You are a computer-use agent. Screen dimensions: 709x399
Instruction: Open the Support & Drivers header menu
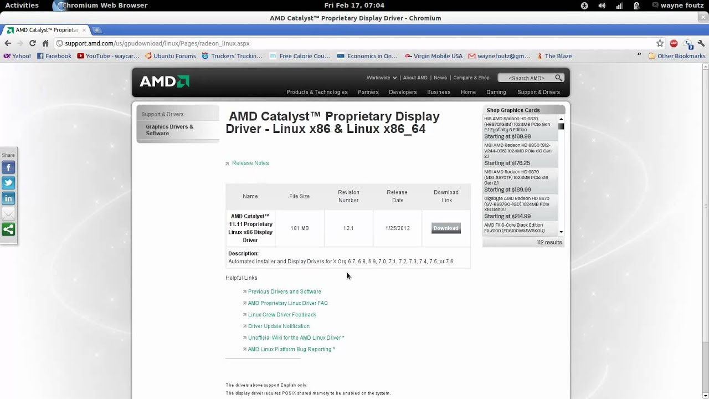coord(538,92)
